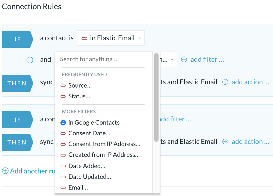Image resolution: width=273 pixels, height=196 pixels.
Task: Click the first THEN rule label
Action: coord(17,83)
